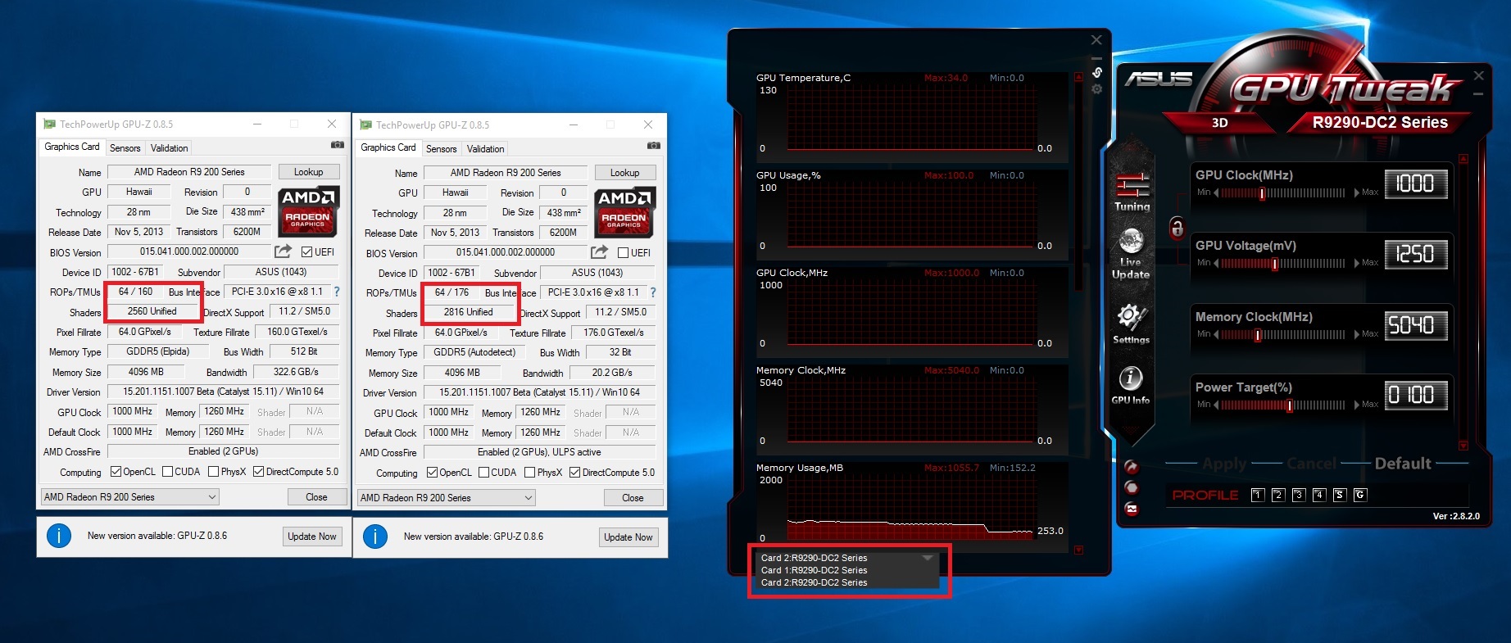Select the 3D tab in GPU Tweak
Viewport: 1511px width, 643px height.
[x=1220, y=123]
